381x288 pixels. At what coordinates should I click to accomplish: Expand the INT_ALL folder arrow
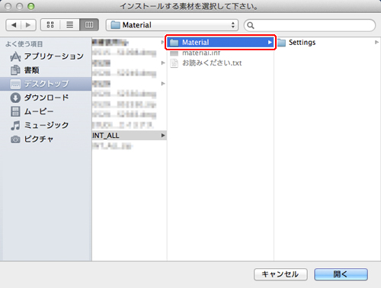click(163, 136)
